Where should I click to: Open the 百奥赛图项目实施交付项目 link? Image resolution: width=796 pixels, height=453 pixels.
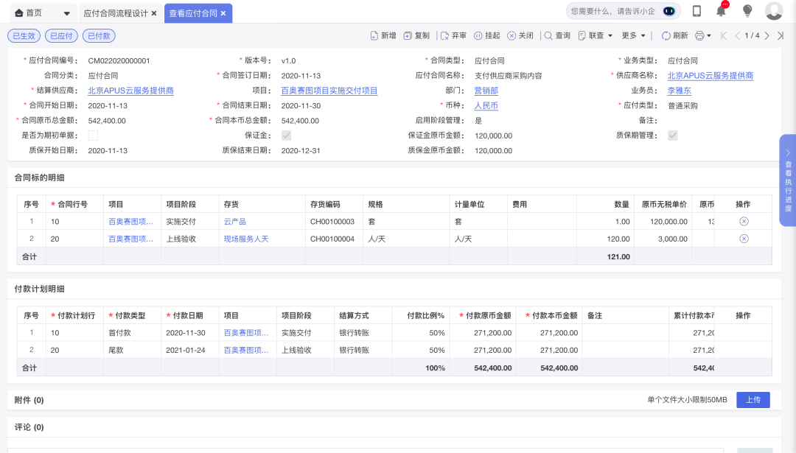click(x=329, y=91)
